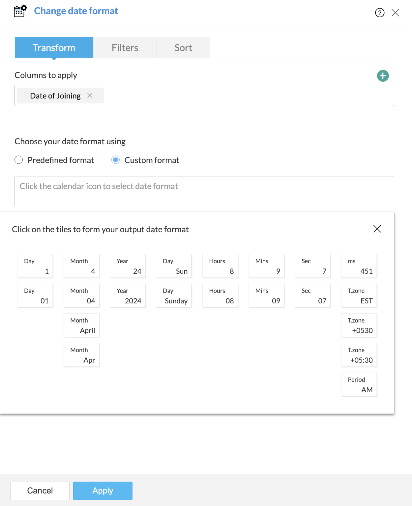This screenshot has width=412, height=506.
Task: Choose the Year 2024 tile
Action: click(x=128, y=296)
